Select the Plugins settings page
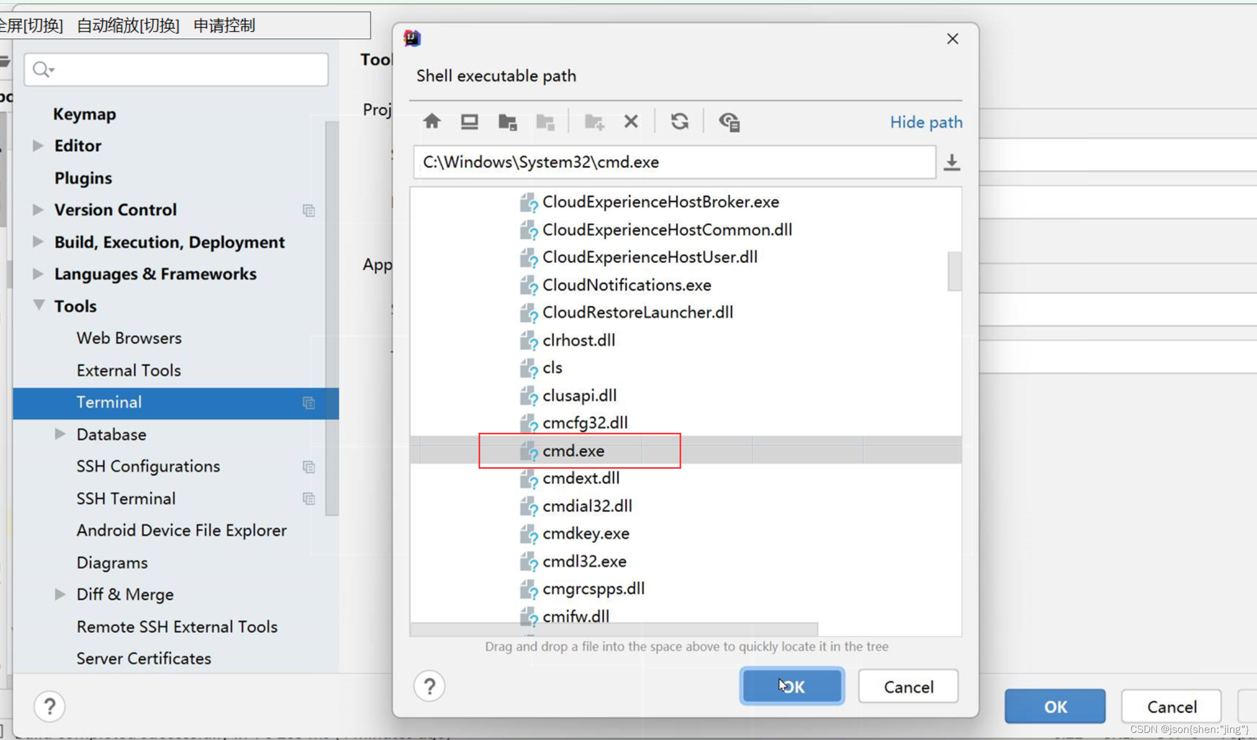Image resolution: width=1257 pixels, height=740 pixels. 83,177
